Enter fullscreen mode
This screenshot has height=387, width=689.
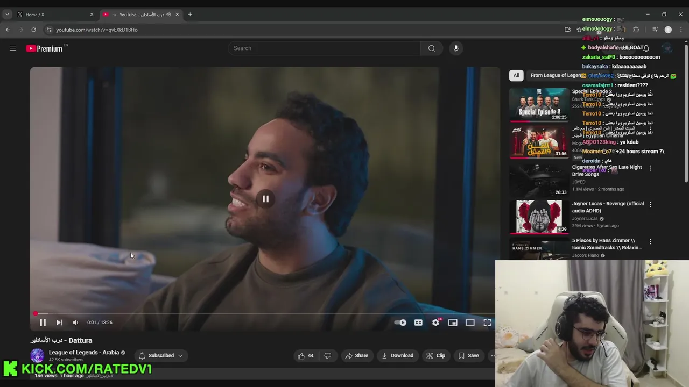click(487, 322)
